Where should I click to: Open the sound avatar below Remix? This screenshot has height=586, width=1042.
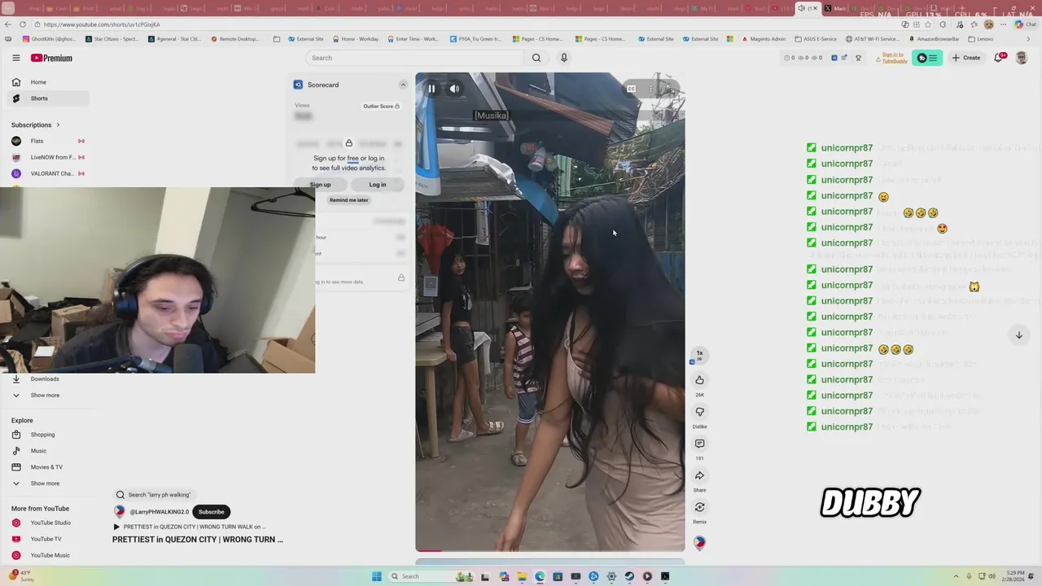tap(699, 543)
